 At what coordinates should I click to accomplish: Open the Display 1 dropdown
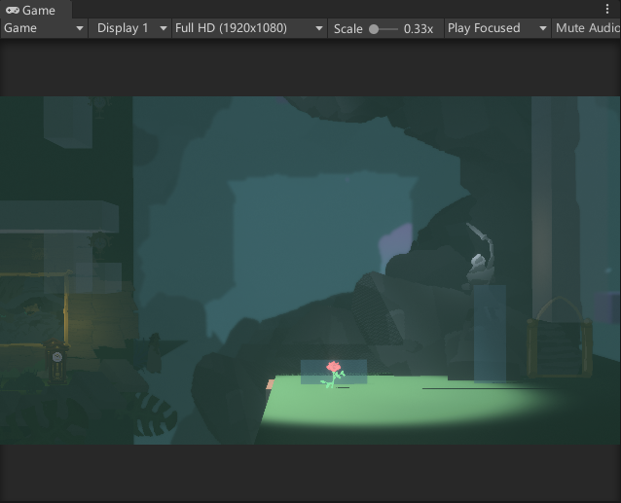[129, 28]
